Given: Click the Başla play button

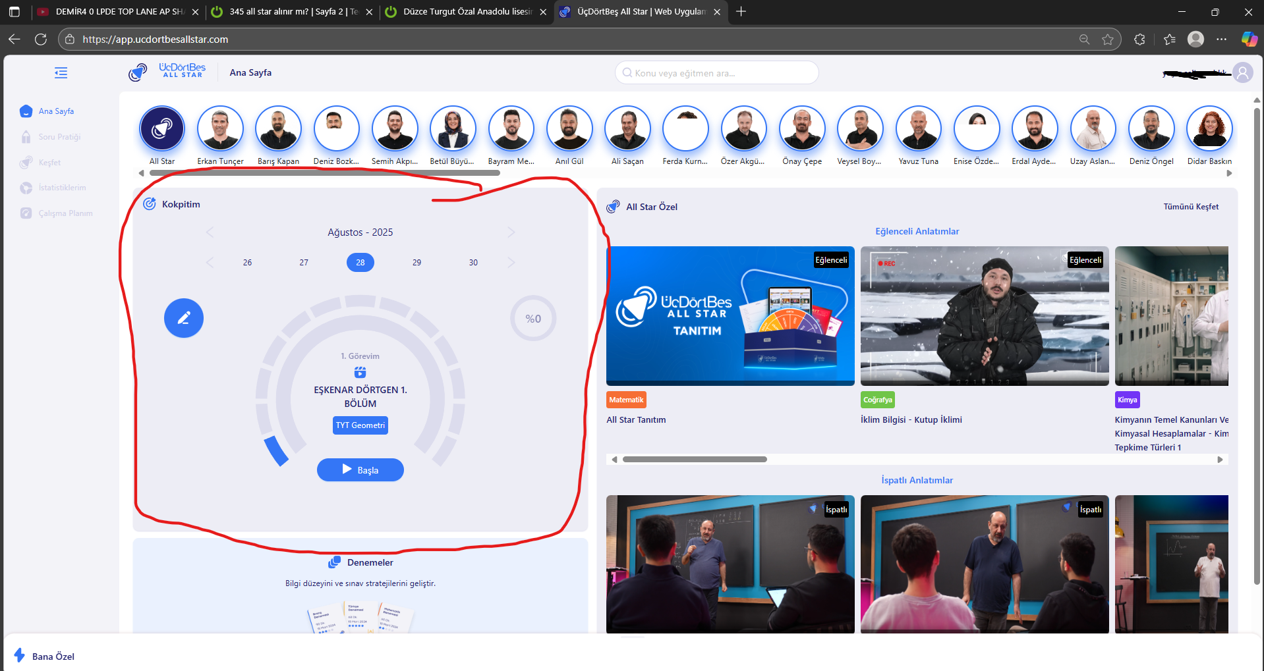Looking at the screenshot, I should (360, 470).
